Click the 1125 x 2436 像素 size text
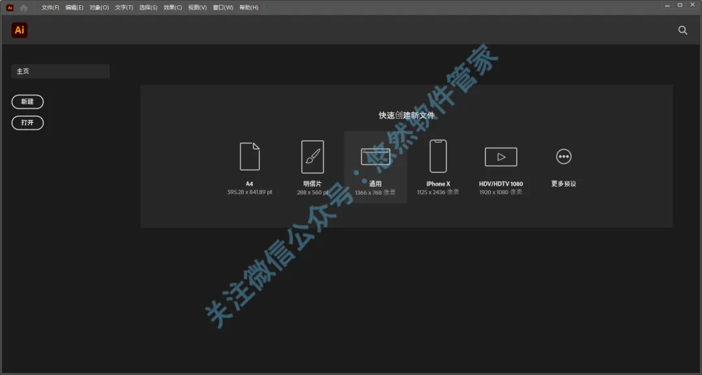702x375 pixels. (x=438, y=192)
